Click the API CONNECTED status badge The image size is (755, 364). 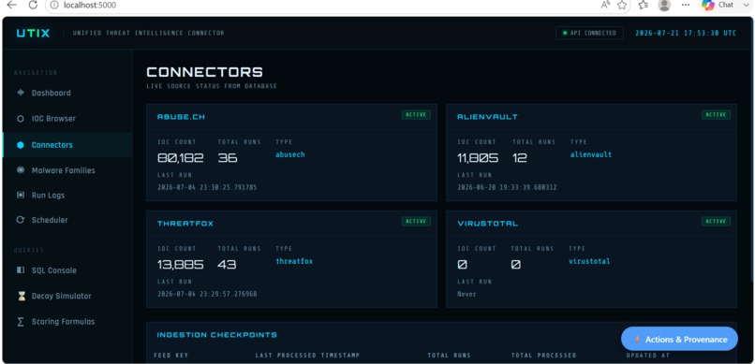click(x=589, y=33)
